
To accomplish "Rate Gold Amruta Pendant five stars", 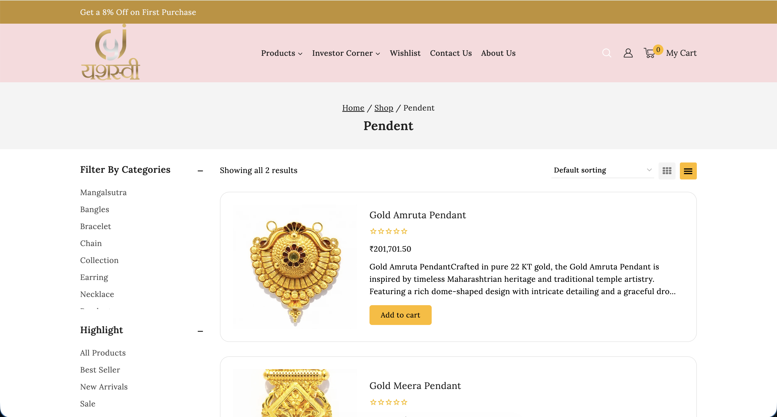I will 404,231.
